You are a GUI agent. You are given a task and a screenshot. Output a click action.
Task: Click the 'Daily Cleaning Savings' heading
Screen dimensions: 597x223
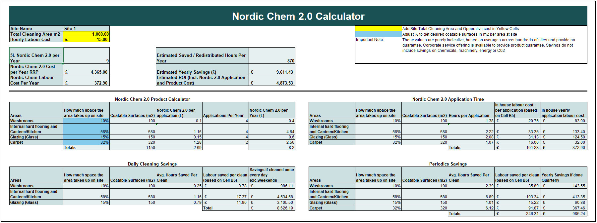[152, 164]
